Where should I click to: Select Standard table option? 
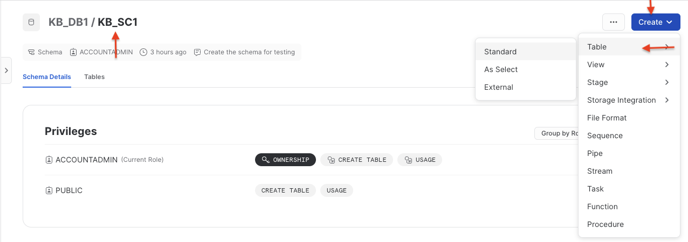pyautogui.click(x=500, y=52)
